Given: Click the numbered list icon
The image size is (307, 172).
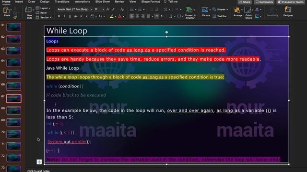Looking at the screenshot, I should tap(140, 10).
